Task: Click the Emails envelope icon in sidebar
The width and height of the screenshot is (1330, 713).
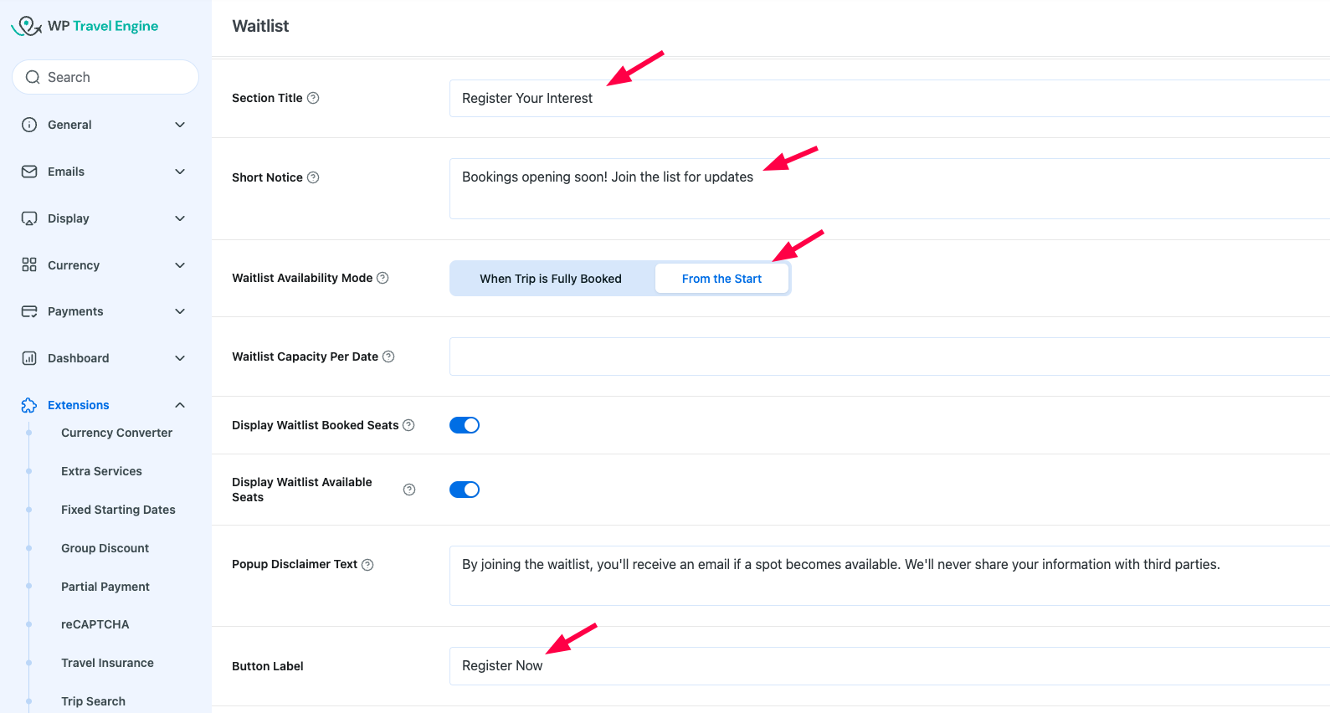Action: click(x=29, y=172)
